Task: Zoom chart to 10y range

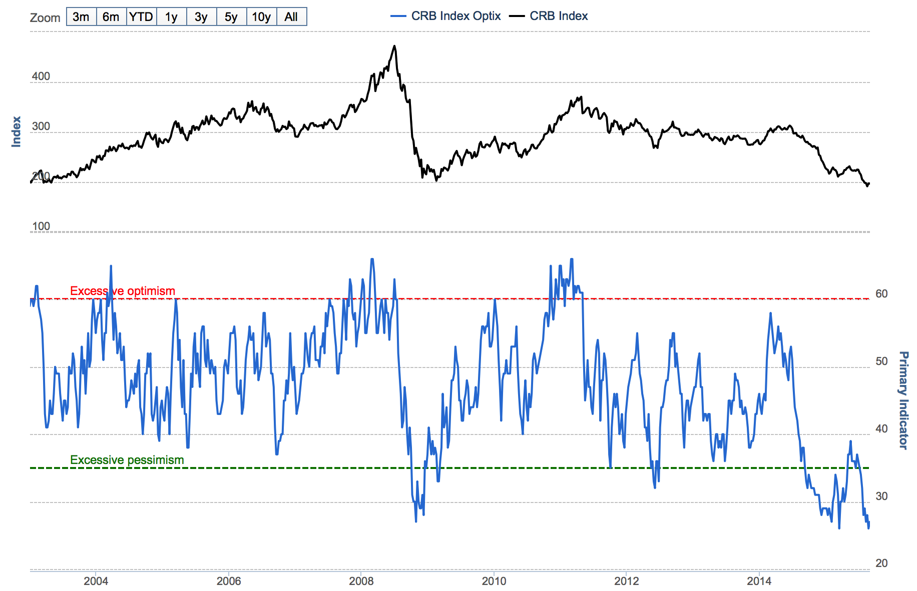Action: (261, 17)
